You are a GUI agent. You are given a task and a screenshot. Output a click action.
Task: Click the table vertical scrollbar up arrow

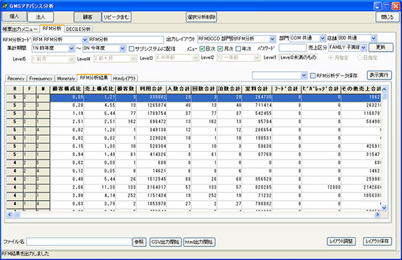(384, 89)
